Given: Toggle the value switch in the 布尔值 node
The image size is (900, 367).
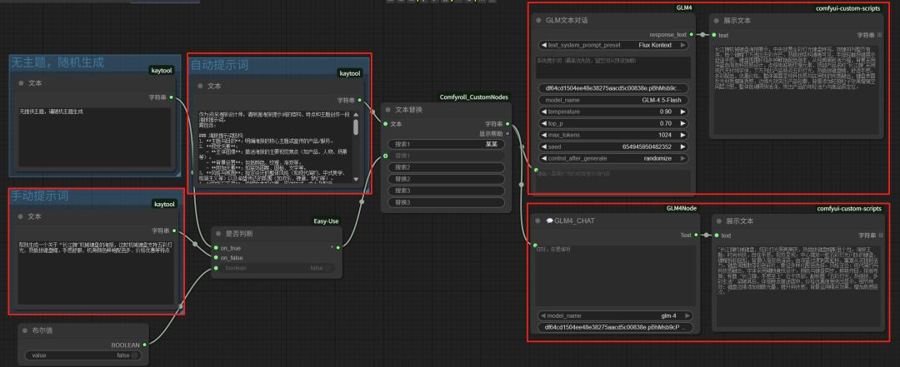Looking at the screenshot, I should 135,355.
